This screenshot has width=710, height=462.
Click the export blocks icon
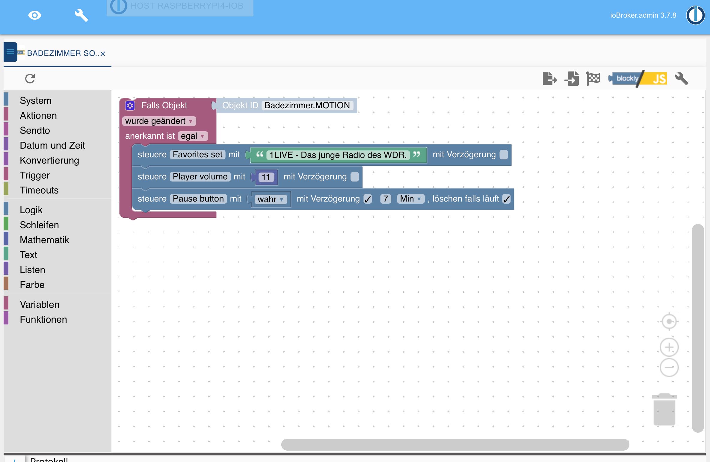pyautogui.click(x=549, y=79)
